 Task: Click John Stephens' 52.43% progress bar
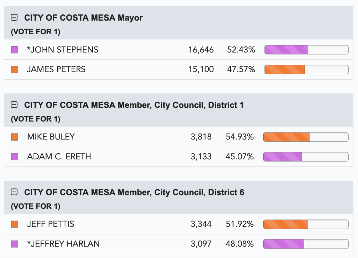pyautogui.click(x=306, y=50)
